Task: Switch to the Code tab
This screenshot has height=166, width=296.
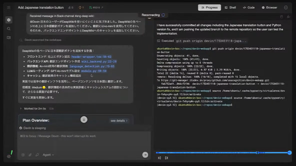Action: pos(249,8)
